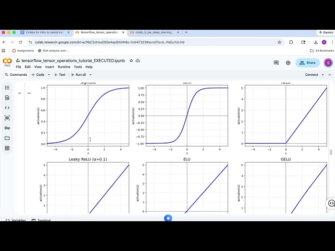
Task: Add a Text cell
Action: tap(60, 75)
